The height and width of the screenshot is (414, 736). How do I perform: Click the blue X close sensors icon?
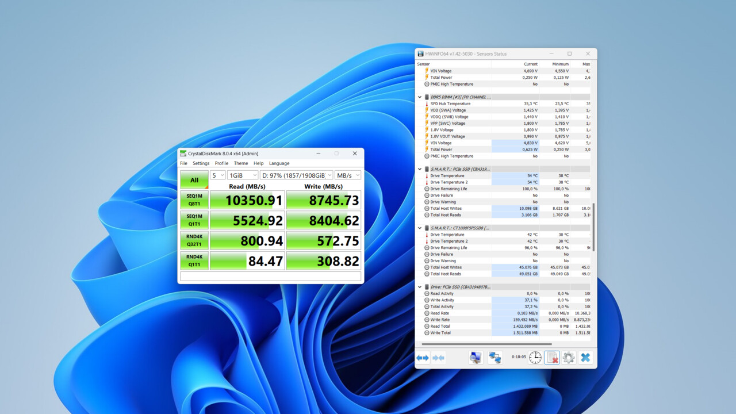585,358
